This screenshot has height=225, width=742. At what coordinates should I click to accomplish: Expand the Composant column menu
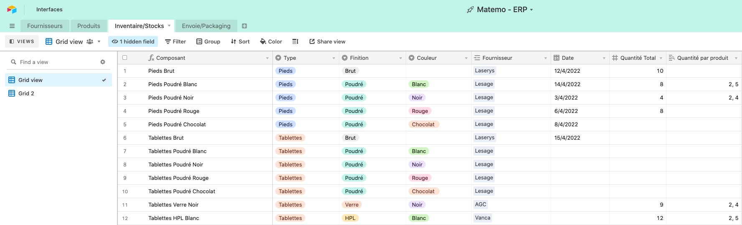coord(267,58)
